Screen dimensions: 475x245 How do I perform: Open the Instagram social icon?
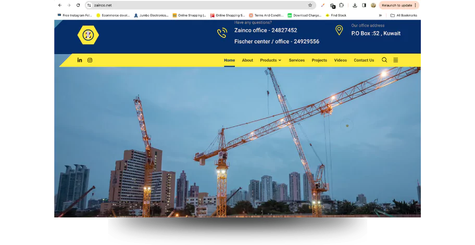(x=90, y=60)
